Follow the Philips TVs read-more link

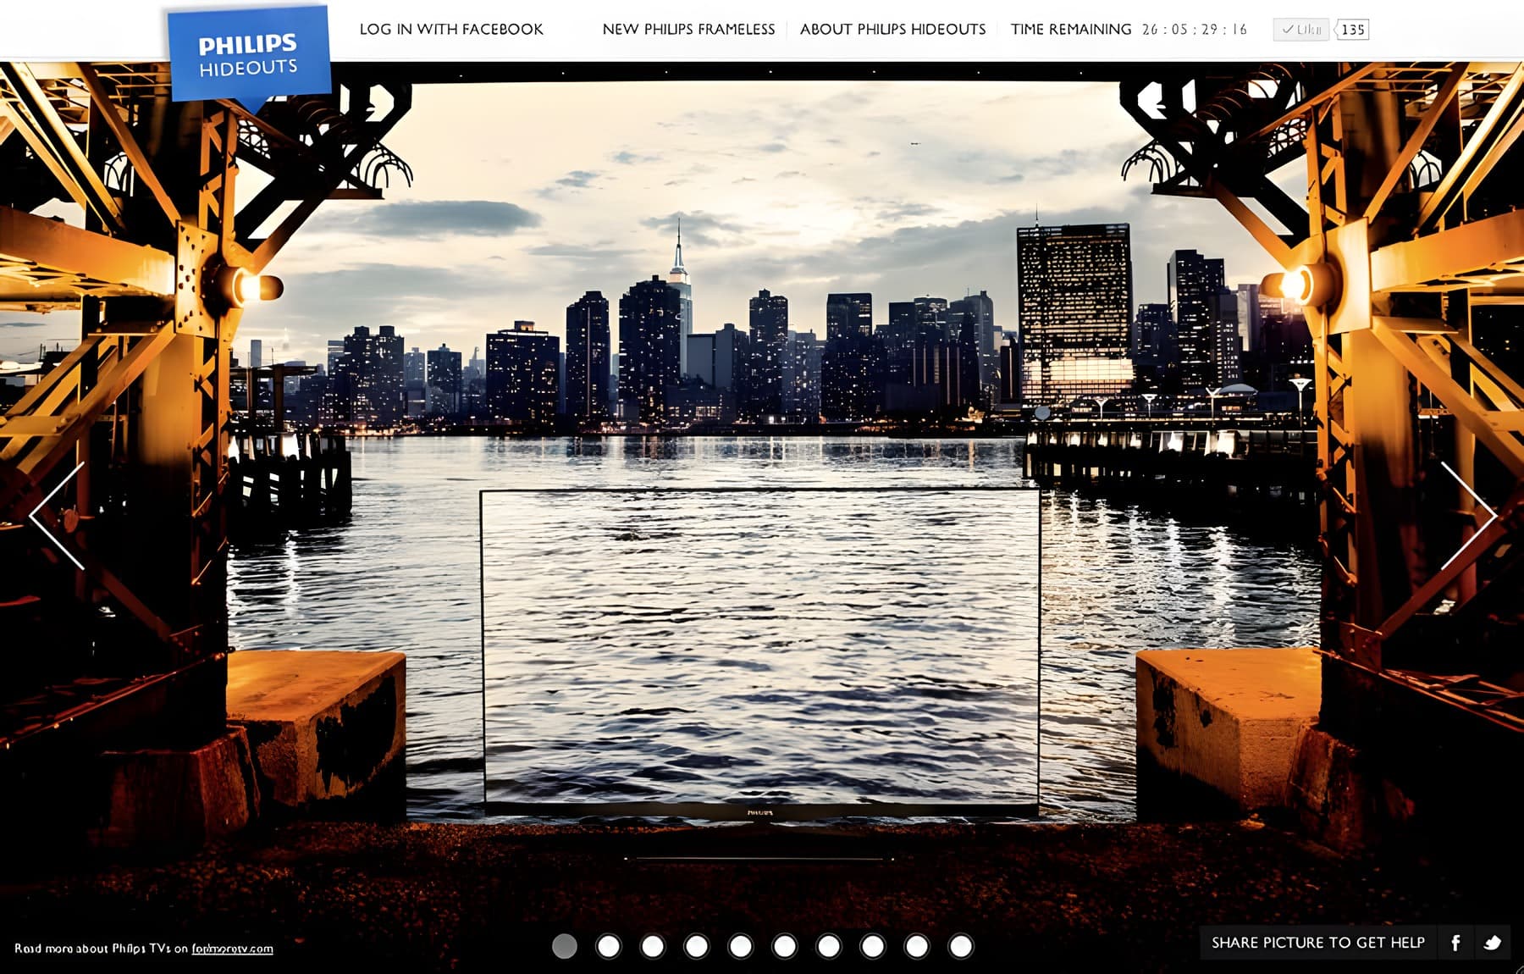(232, 949)
